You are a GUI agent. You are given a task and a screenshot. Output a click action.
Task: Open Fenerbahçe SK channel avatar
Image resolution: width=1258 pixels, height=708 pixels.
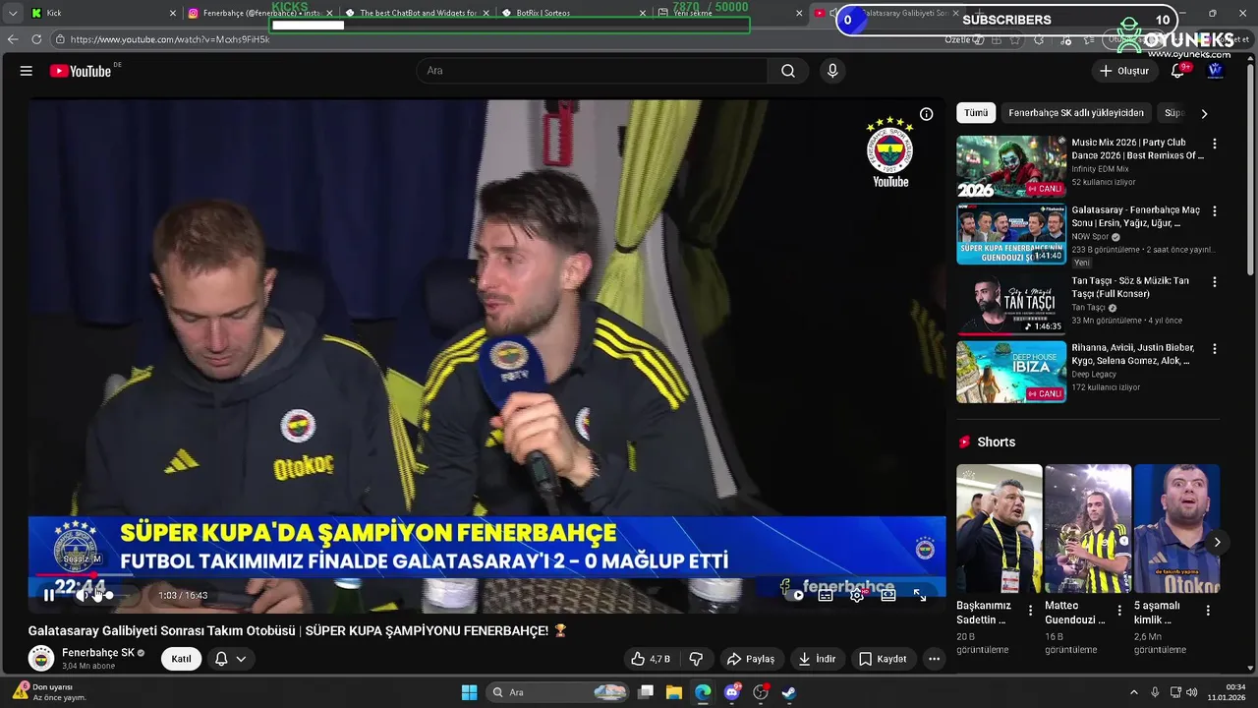[x=41, y=658]
